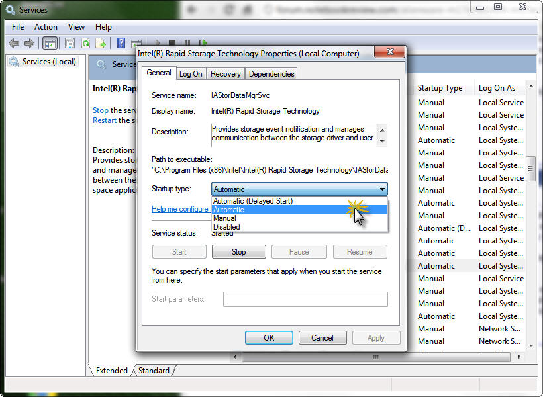Click the display name Intel(R) Rapid Storage Technology
Screen dimensions: 543x397
coord(266,111)
